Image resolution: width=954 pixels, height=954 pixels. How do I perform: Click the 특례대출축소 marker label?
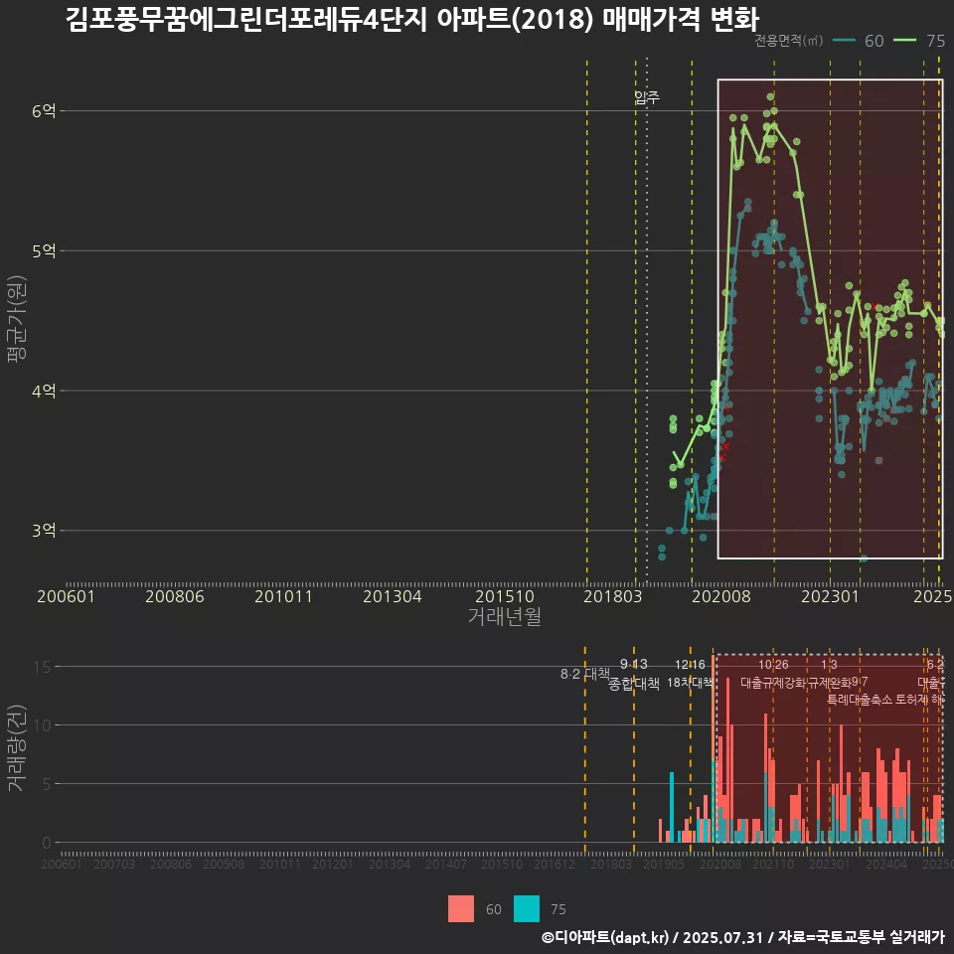[x=860, y=700]
